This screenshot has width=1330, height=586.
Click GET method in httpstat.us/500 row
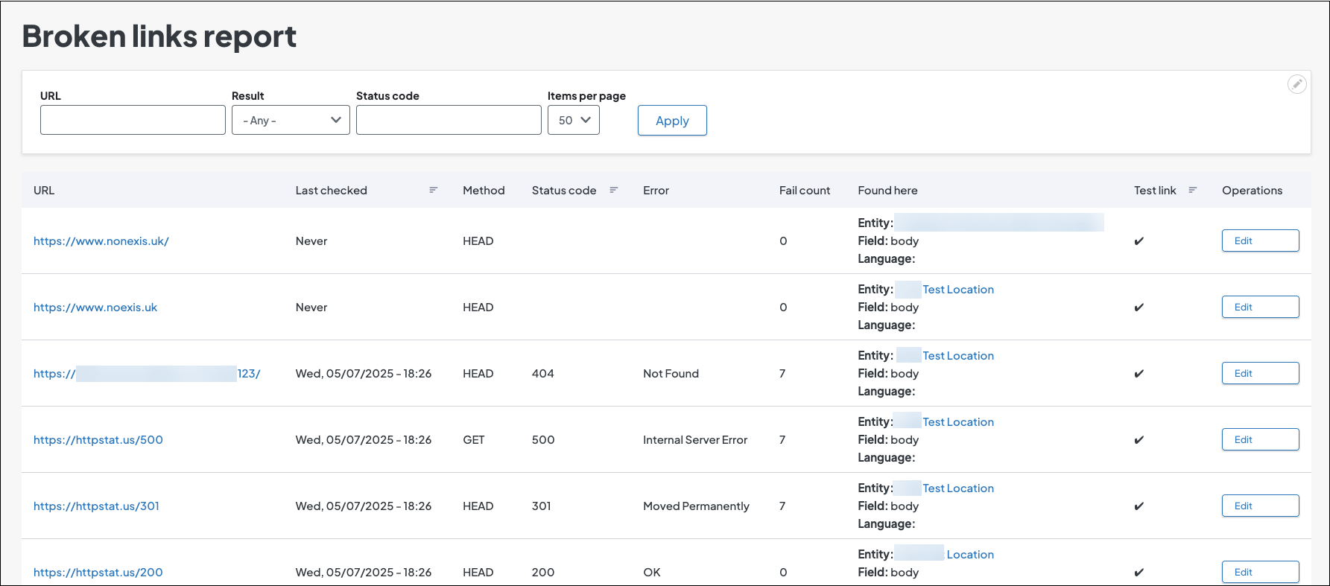(474, 440)
